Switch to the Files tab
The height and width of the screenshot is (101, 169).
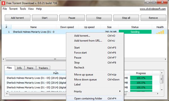pyautogui.click(x=9, y=68)
